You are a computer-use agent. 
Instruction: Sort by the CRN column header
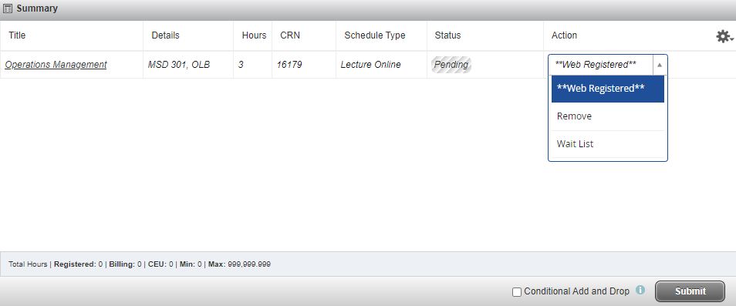[x=290, y=35]
